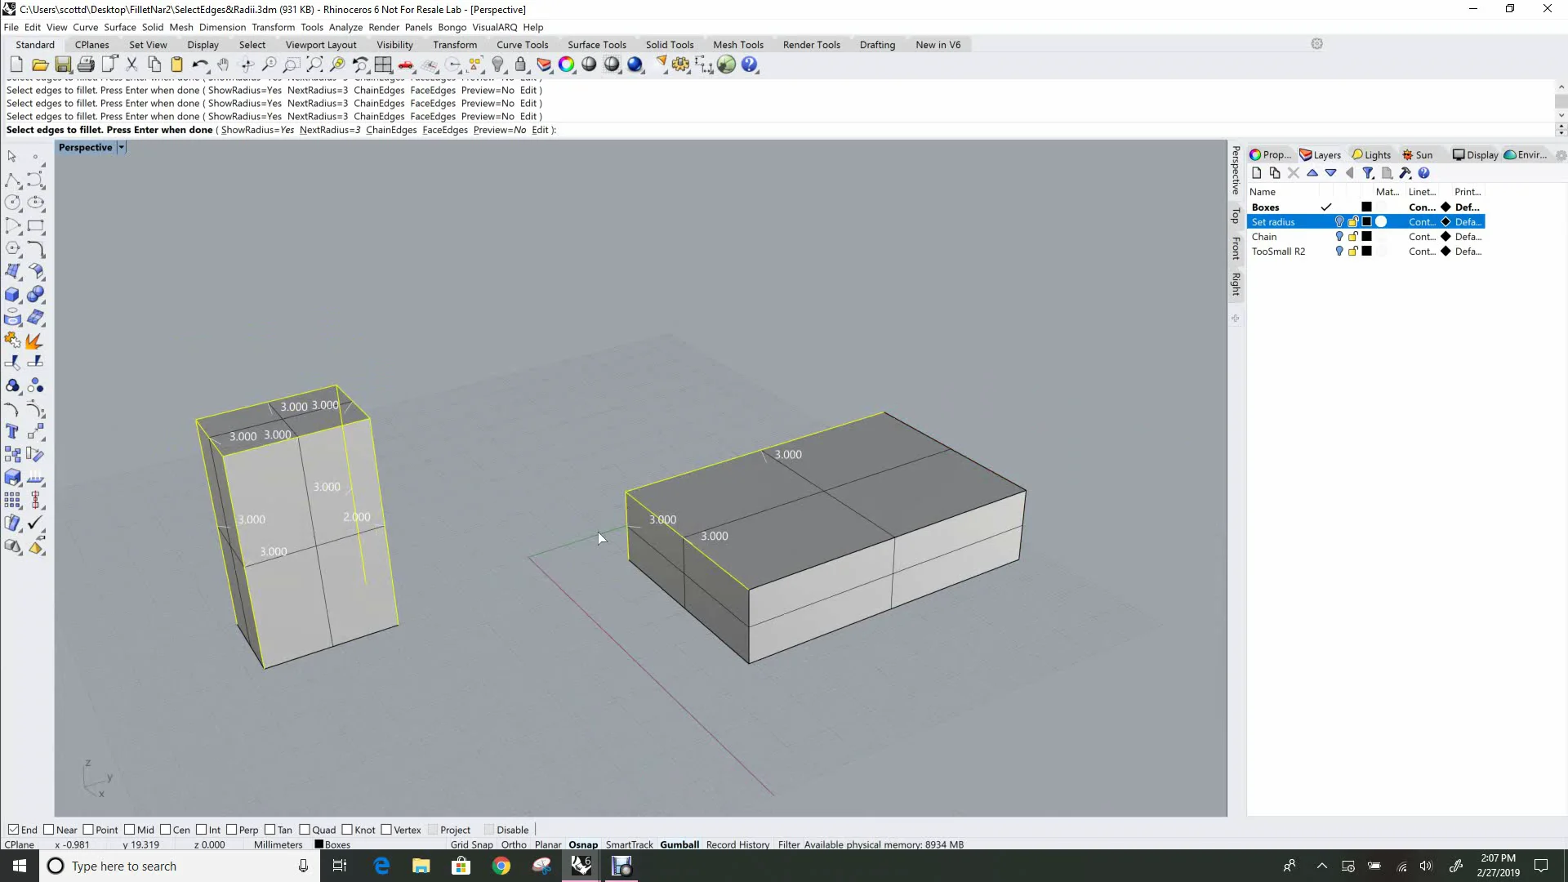Image resolution: width=1568 pixels, height=882 pixels.
Task: Enable the End object snap checkbox
Action: point(14,829)
